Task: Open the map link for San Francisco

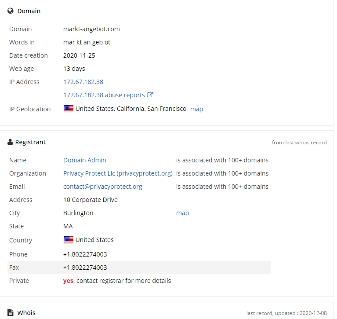Action: tap(196, 109)
